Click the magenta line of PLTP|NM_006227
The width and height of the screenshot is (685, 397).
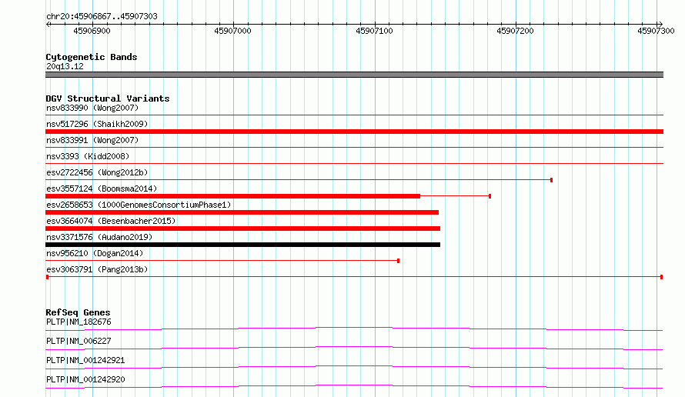tap(354, 348)
